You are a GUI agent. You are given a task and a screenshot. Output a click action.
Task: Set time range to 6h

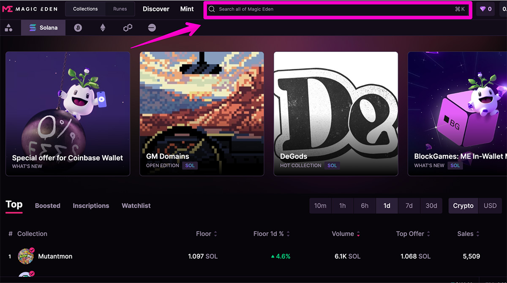365,206
